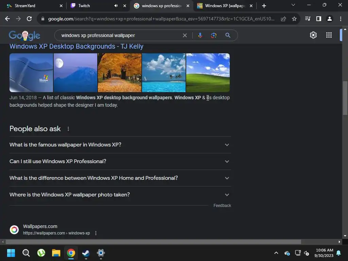Open Settings app from taskbar
Screen dimensions: 348x261
(x=101, y=253)
